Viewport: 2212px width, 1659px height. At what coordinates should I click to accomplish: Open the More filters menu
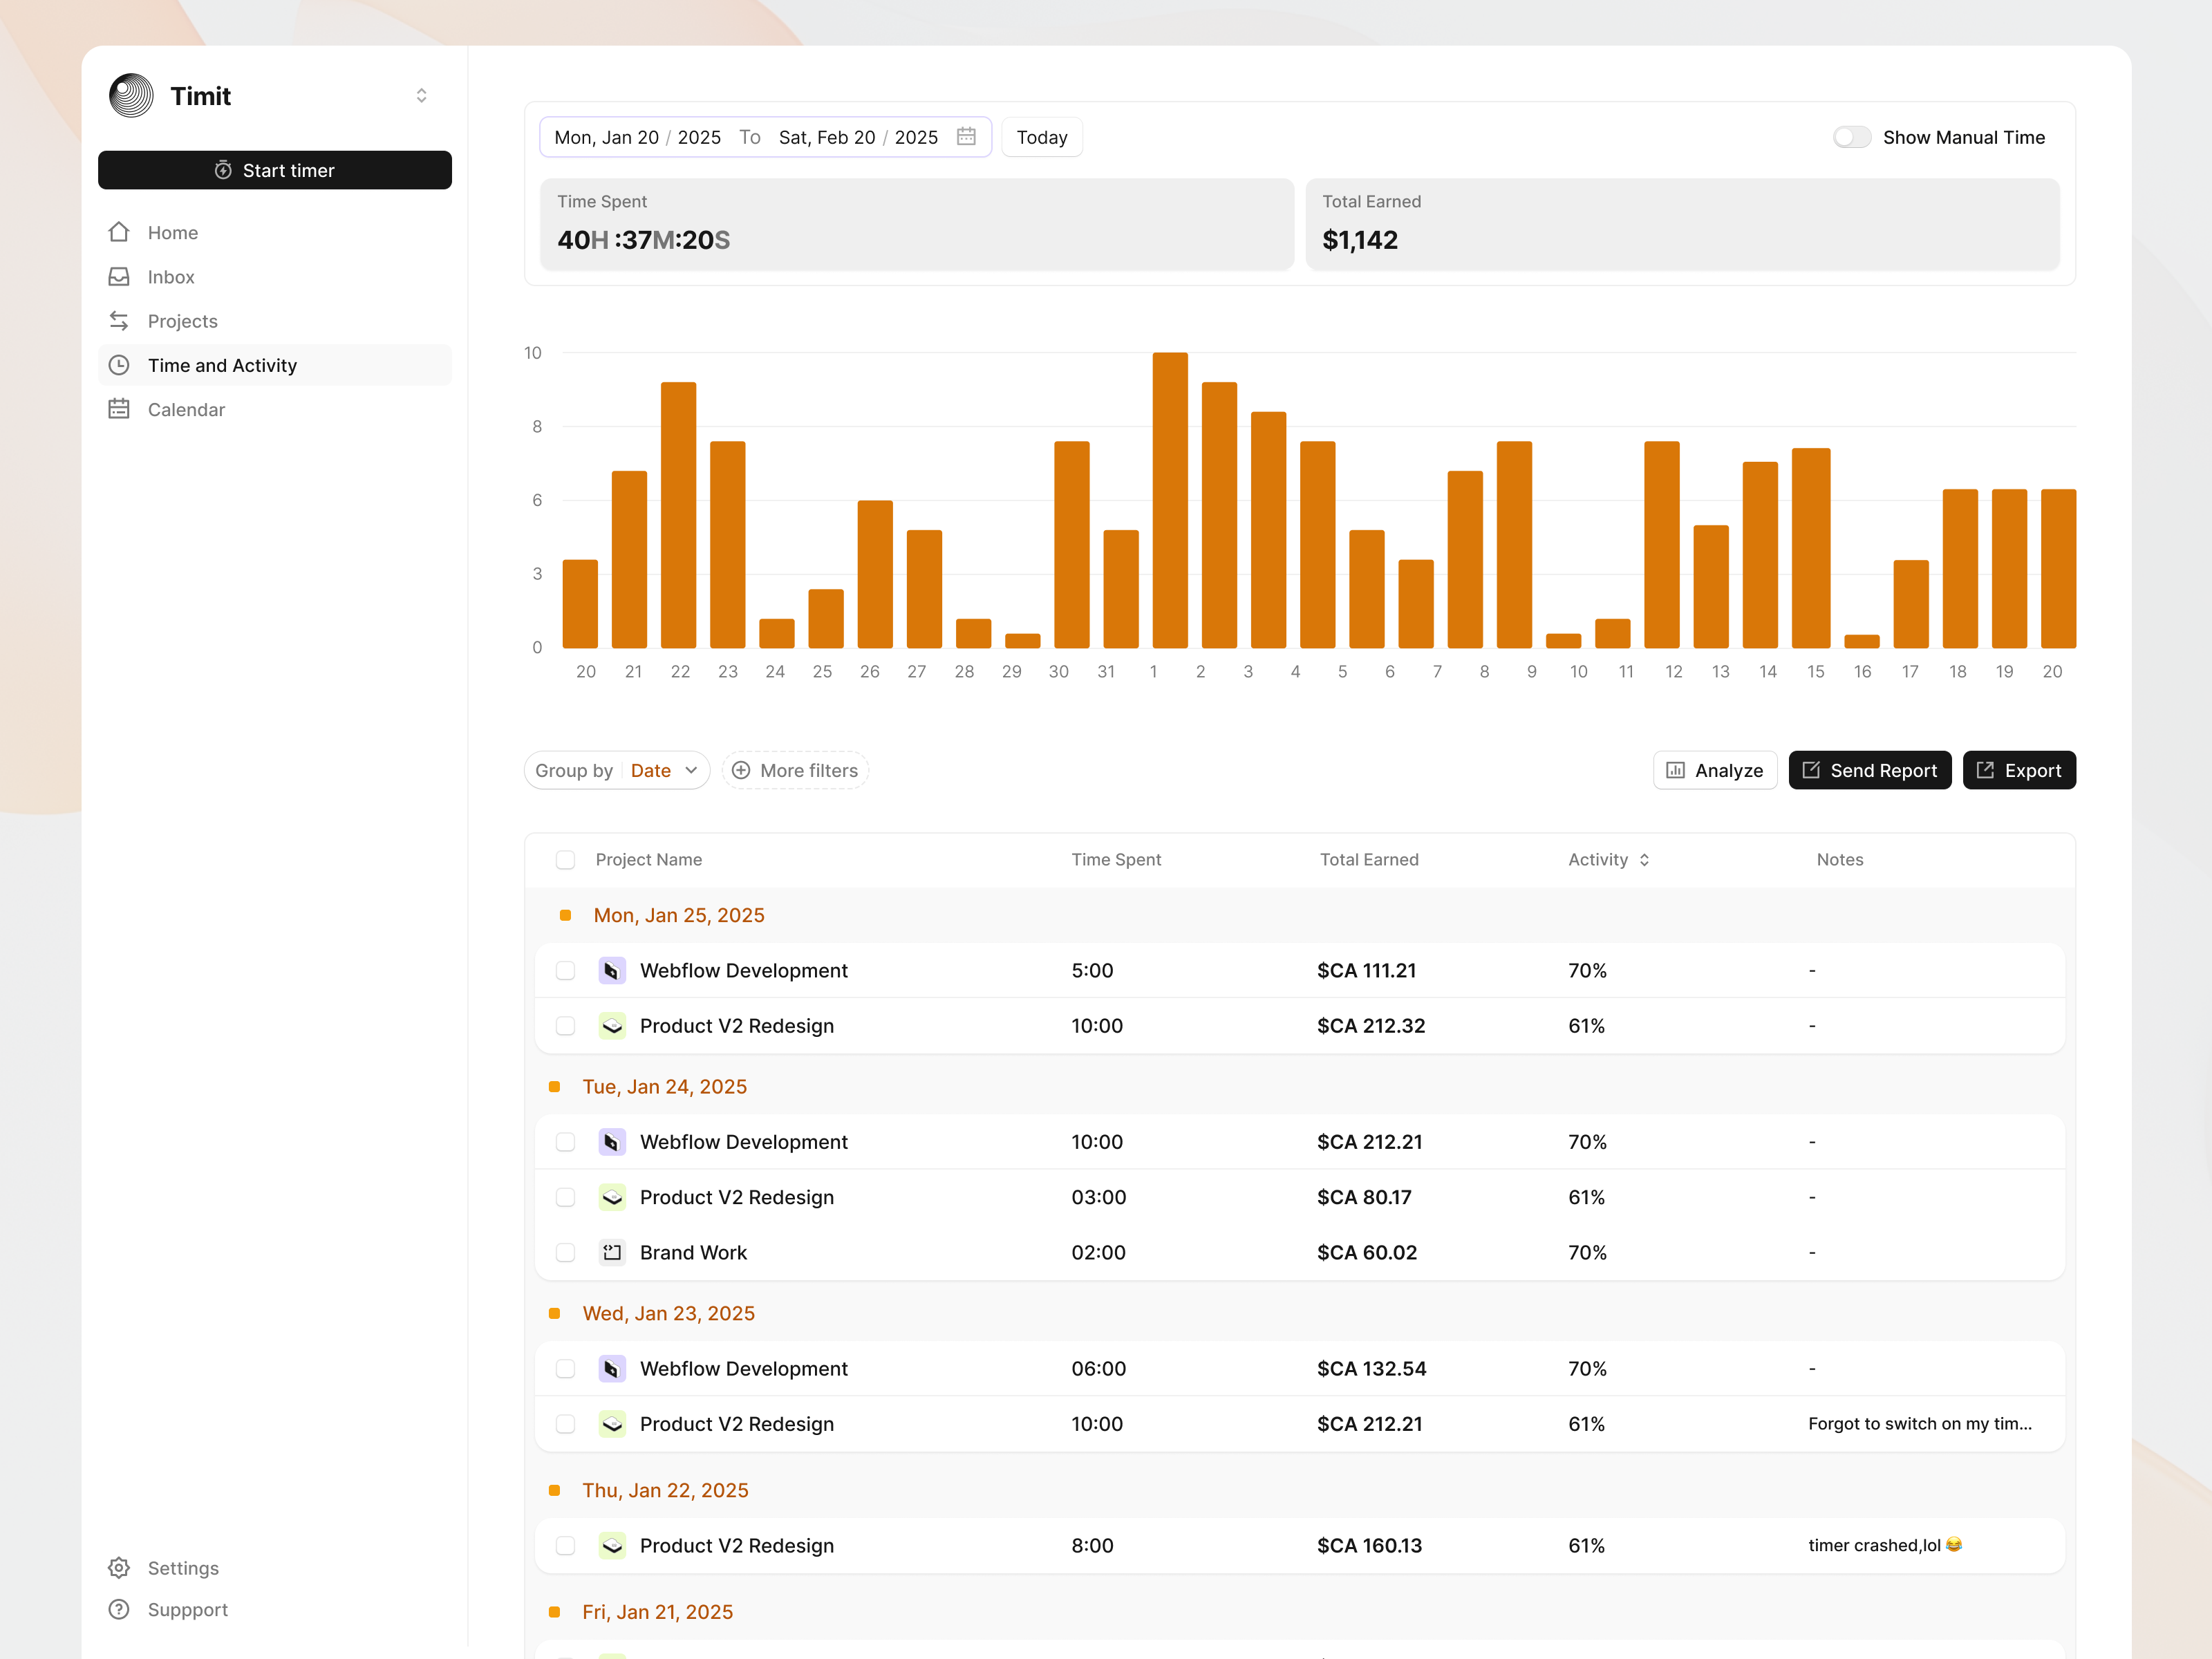point(795,770)
